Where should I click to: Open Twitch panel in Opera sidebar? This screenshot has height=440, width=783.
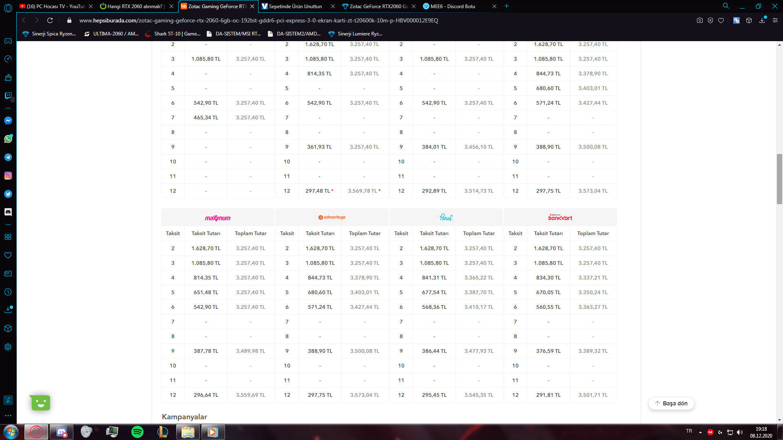click(x=8, y=96)
